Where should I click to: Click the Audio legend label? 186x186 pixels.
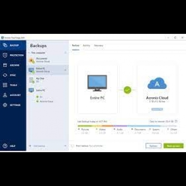pos(120,129)
